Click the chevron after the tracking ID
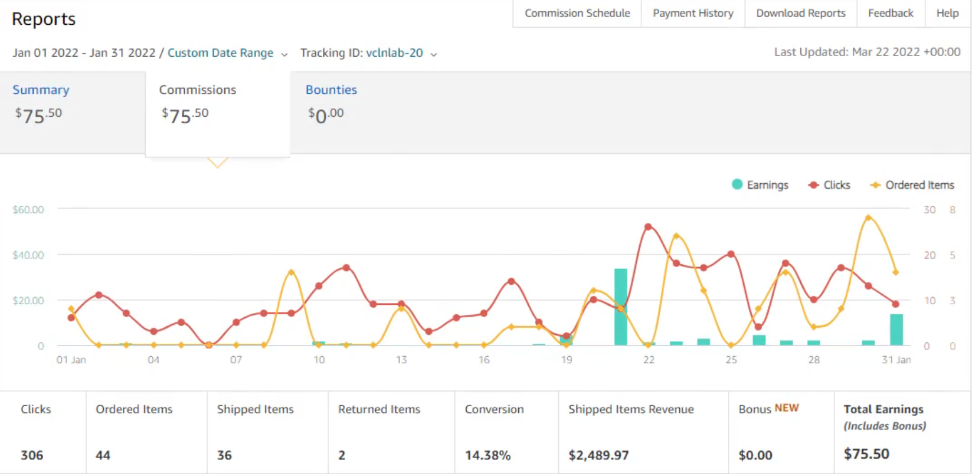Viewport: 972px width, 474px height. pos(434,54)
